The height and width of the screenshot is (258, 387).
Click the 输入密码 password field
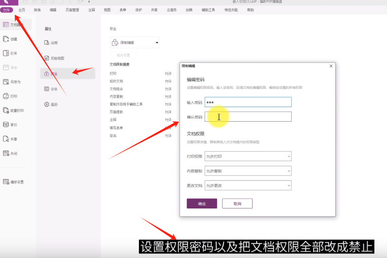click(248, 102)
